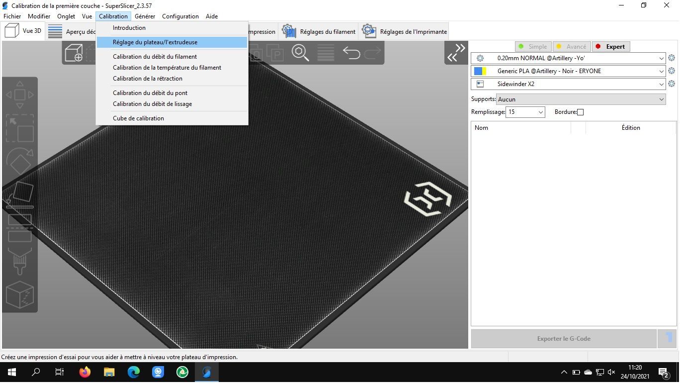
Task: Select the Place on face tool
Action: tap(20, 194)
